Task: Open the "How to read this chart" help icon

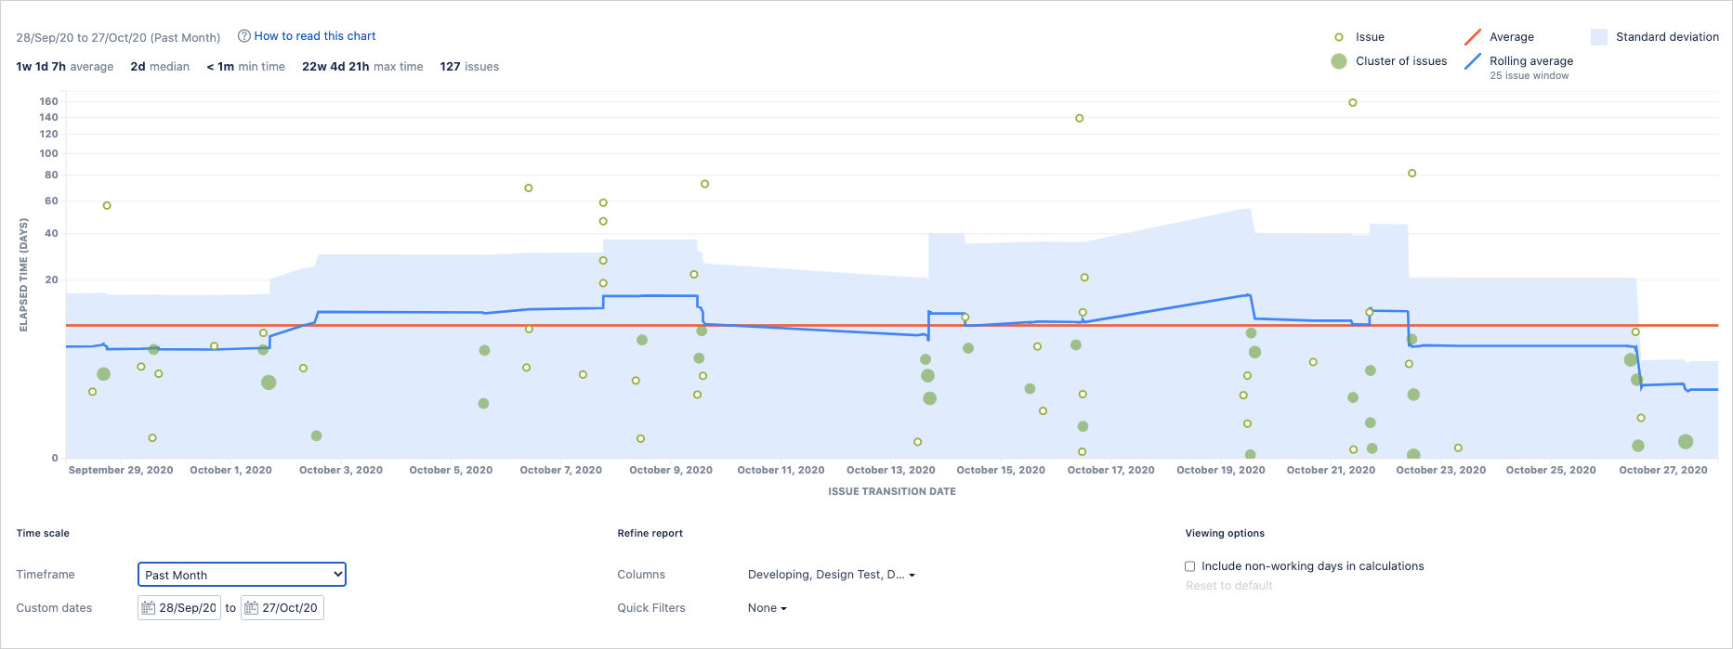Action: point(243,36)
